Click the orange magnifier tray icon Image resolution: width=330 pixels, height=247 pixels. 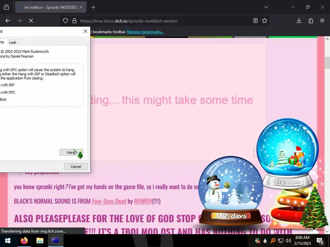pyautogui.click(x=273, y=241)
